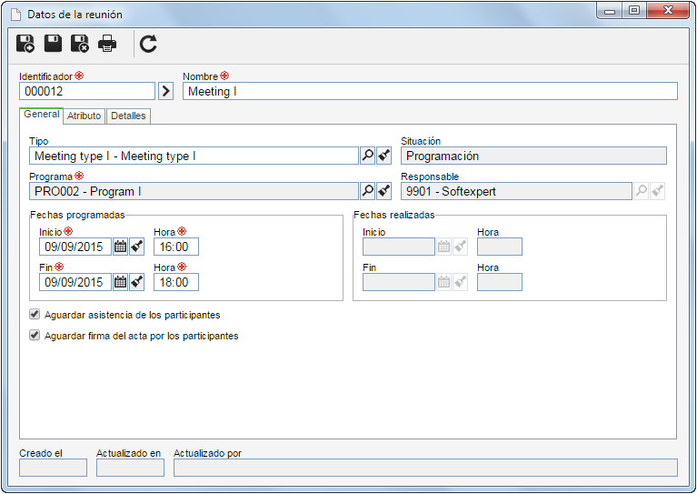The height and width of the screenshot is (494, 697).
Task: Click the Actualizado en field
Action: [x=130, y=468]
